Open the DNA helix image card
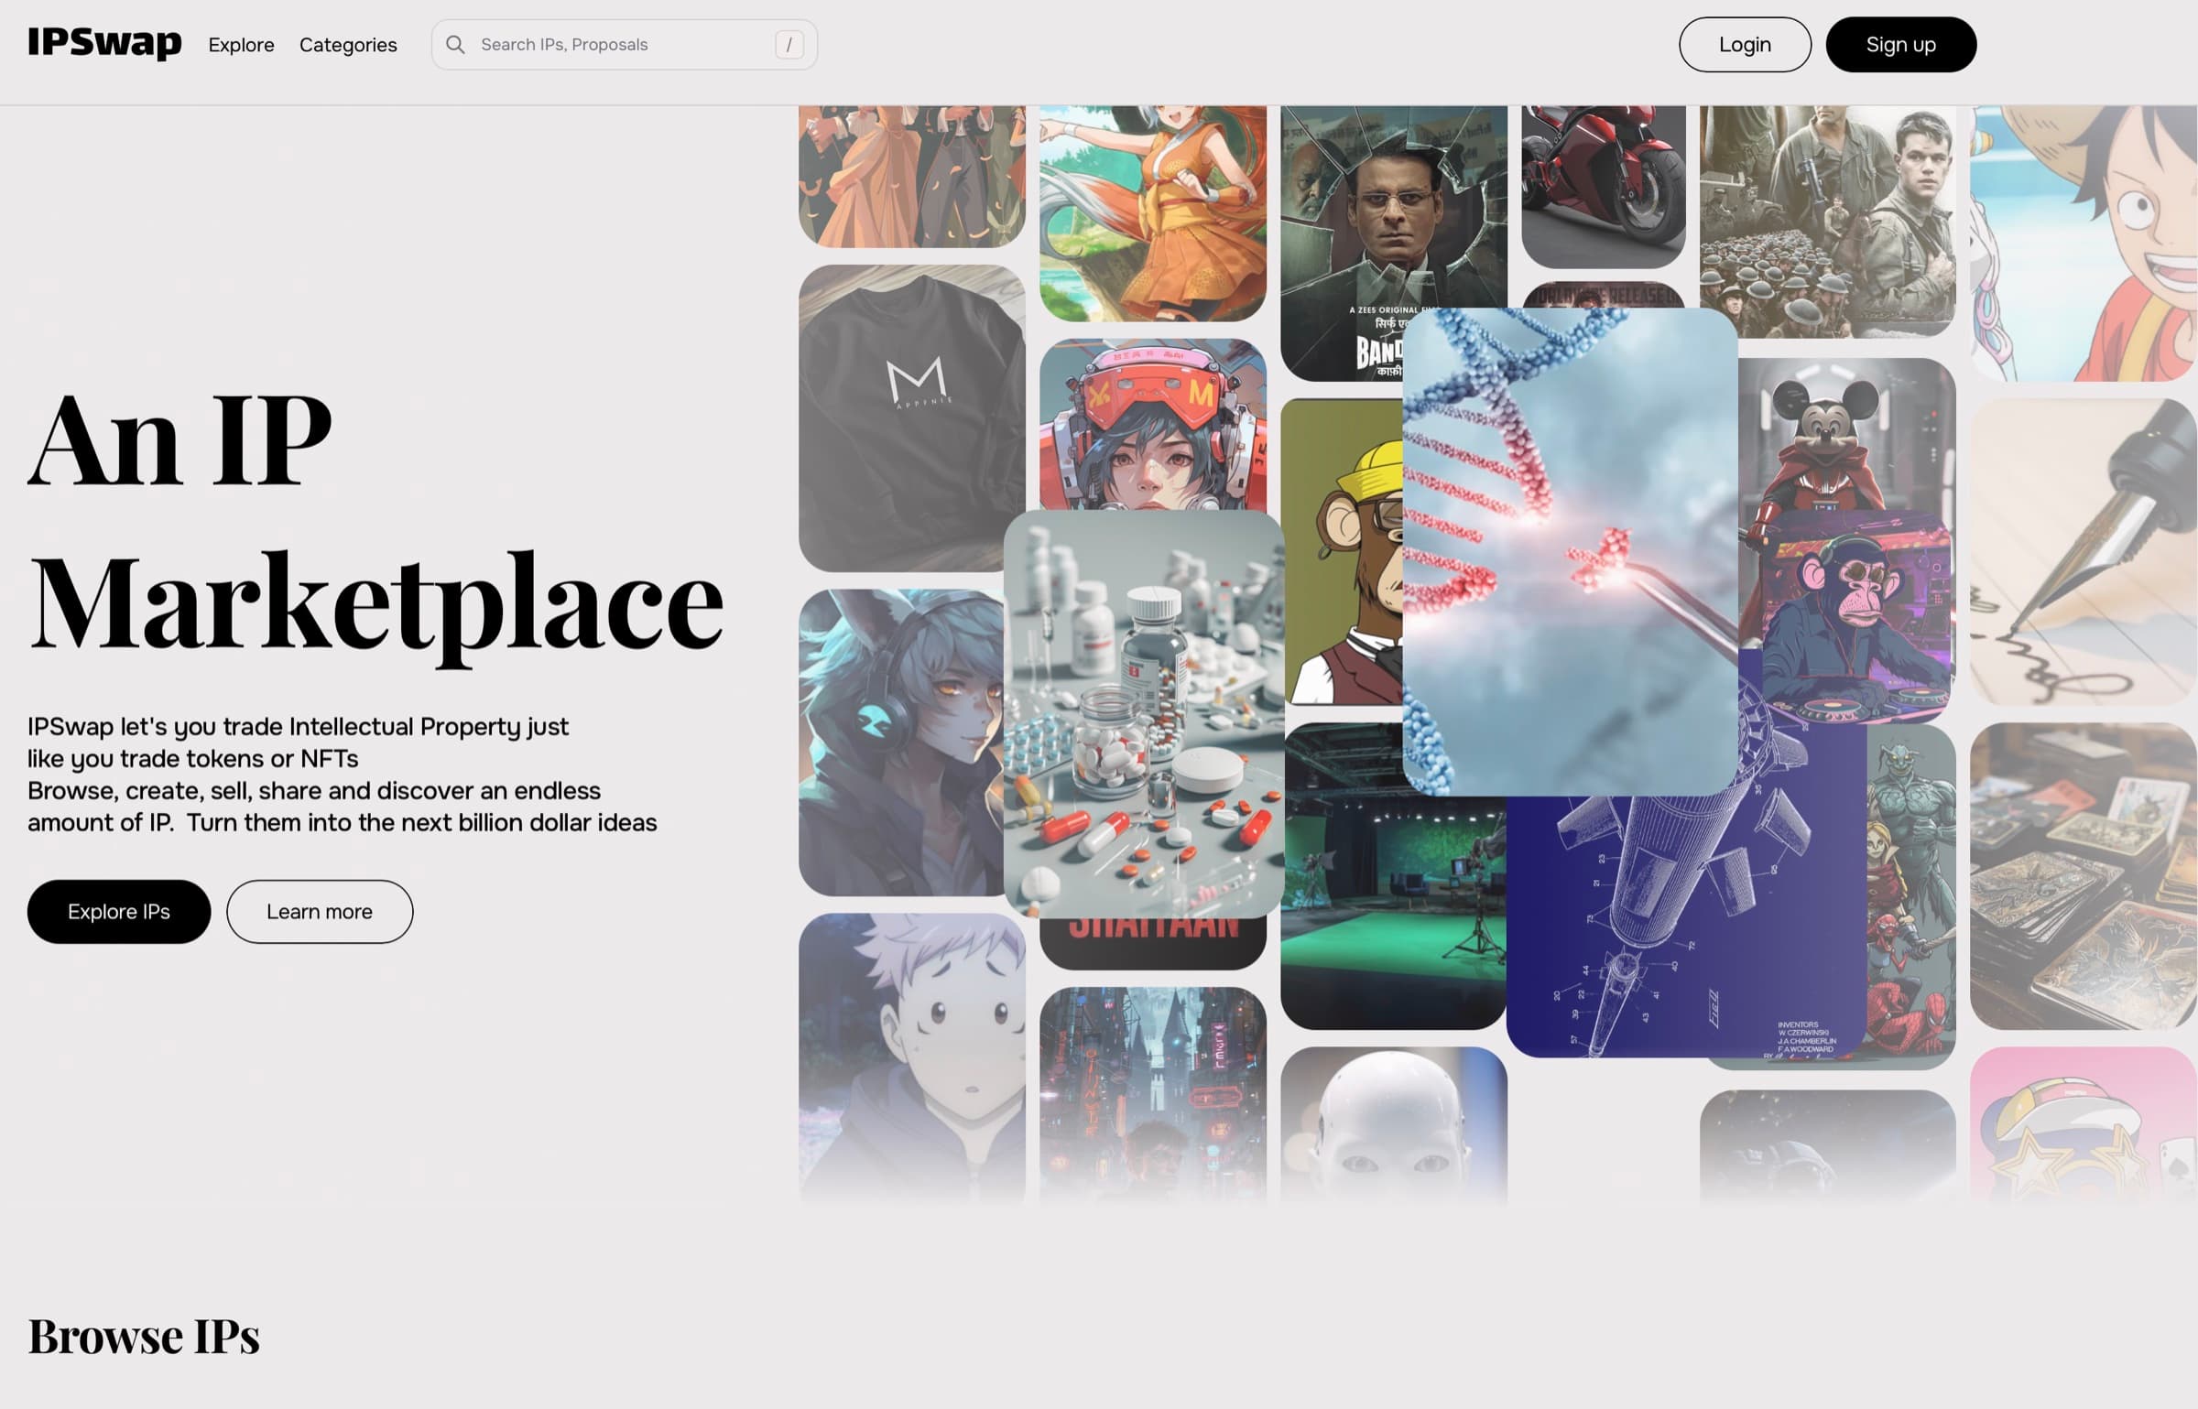This screenshot has width=2198, height=1409. [x=1570, y=551]
